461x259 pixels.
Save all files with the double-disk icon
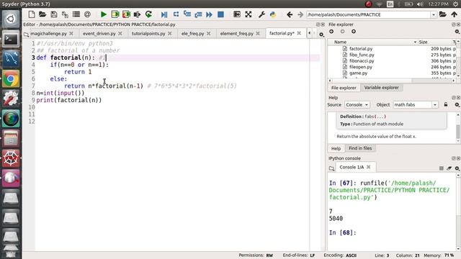(65, 14)
